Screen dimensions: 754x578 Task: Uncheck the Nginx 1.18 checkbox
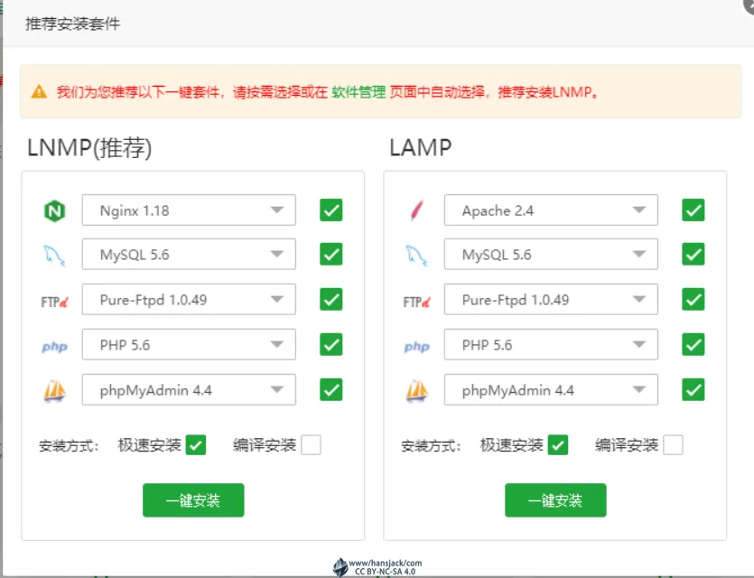pyautogui.click(x=330, y=210)
